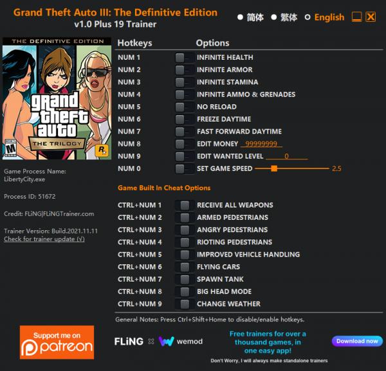Switch on Fast Forward Daytime
This screenshot has width=386, height=371.
point(185,132)
